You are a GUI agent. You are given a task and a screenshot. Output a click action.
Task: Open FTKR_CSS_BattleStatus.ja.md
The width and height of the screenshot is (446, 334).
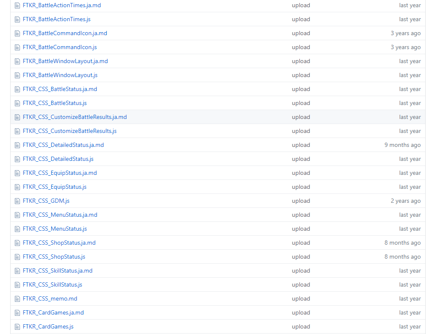pyautogui.click(x=60, y=89)
